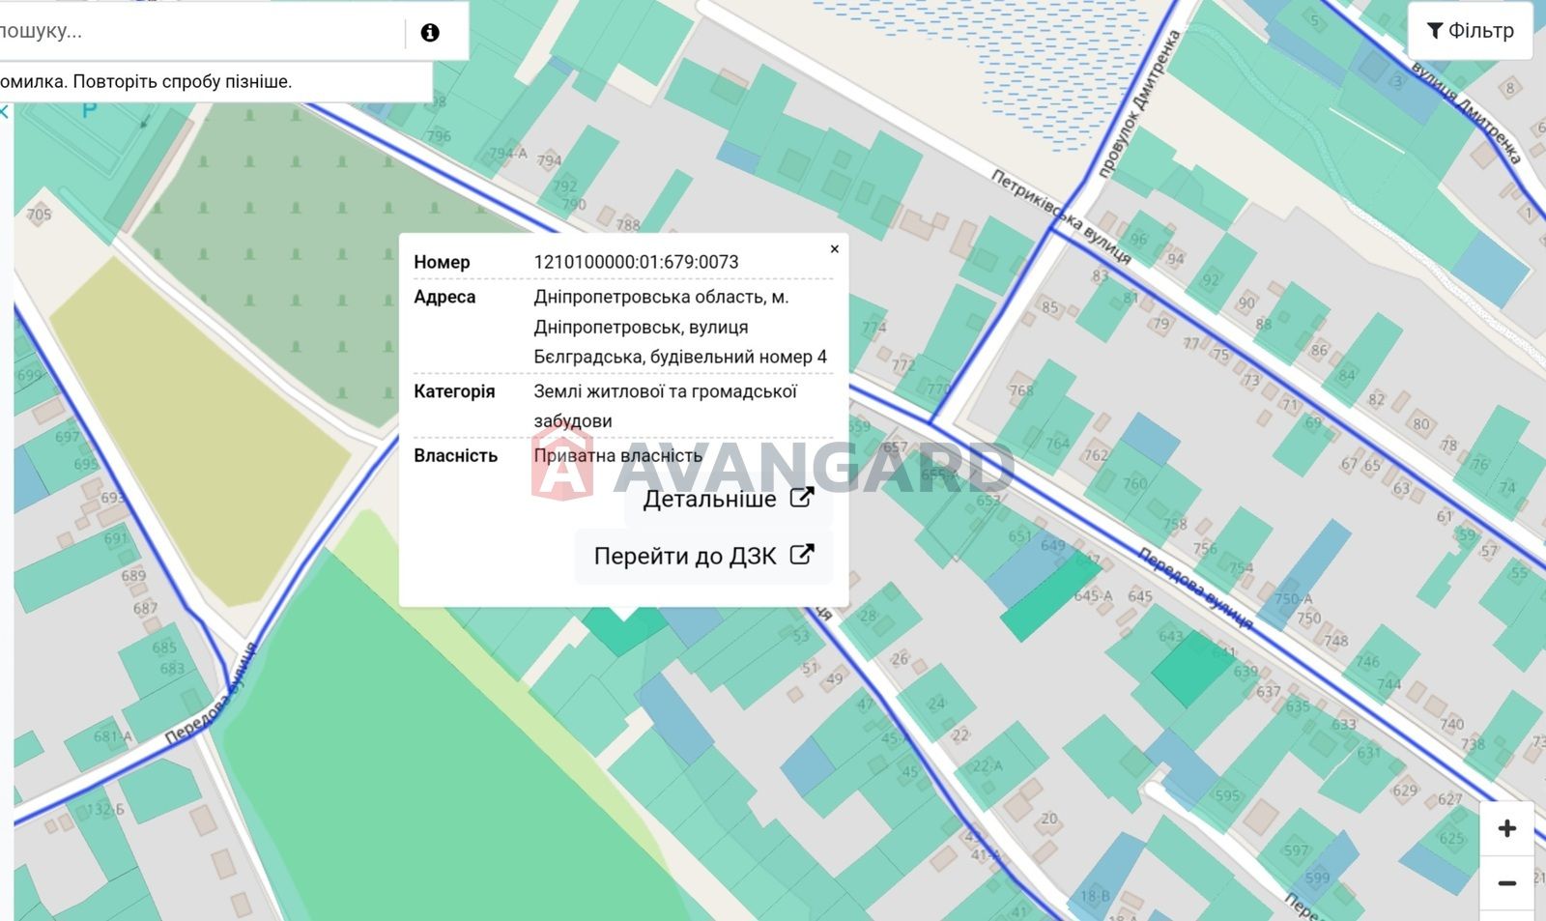Zoom out with the minus button
Image resolution: width=1546 pixels, height=921 pixels.
tap(1506, 883)
